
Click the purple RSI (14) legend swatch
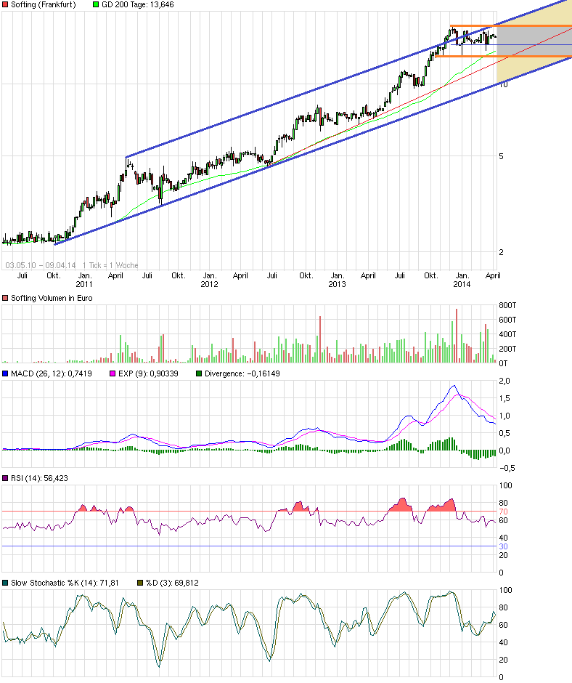pos(5,478)
